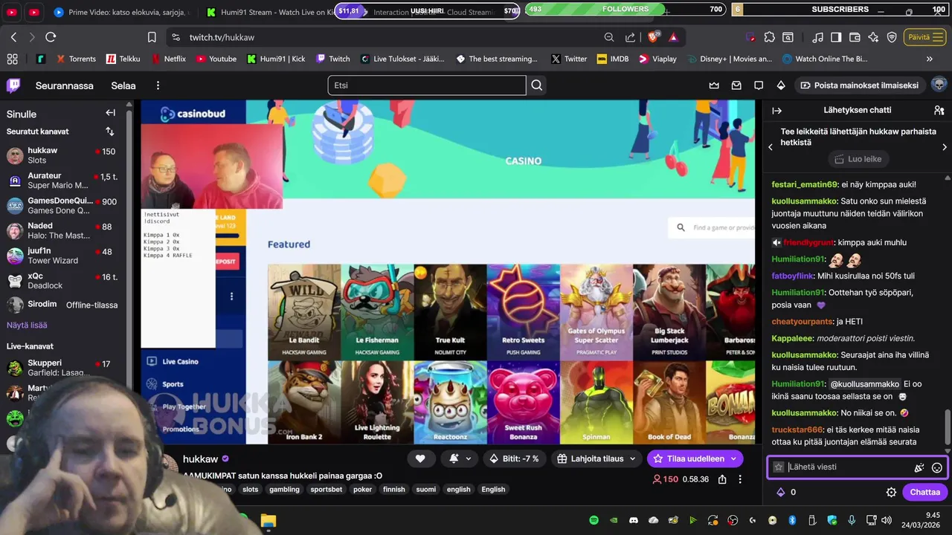The height and width of the screenshot is (535, 952).
Task: Open Netflix bookmark
Action: coord(169,59)
